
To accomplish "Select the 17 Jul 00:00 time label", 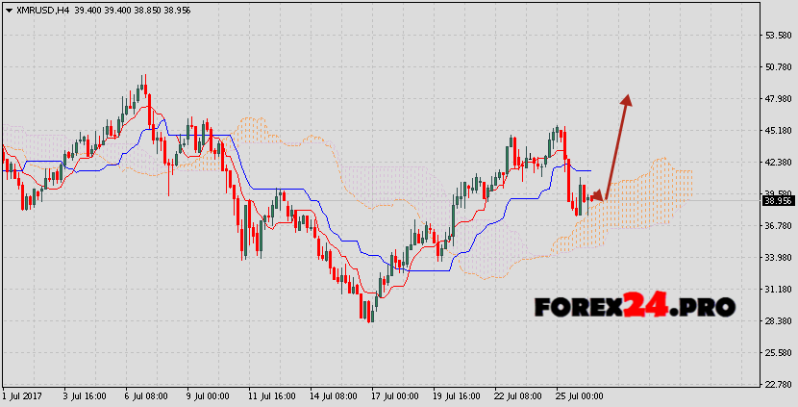I will pyautogui.click(x=394, y=396).
